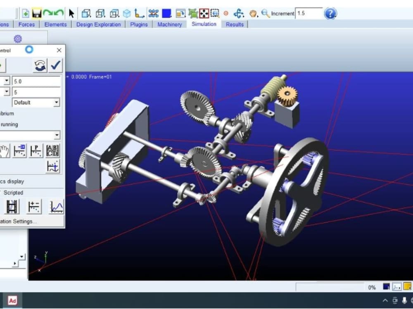Switch to the Results tab

(235, 24)
